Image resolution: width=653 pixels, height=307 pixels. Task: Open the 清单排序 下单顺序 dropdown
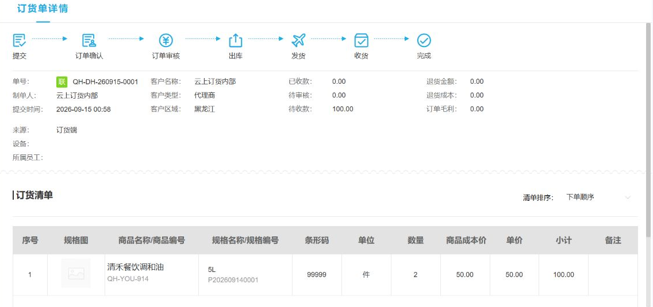click(598, 197)
